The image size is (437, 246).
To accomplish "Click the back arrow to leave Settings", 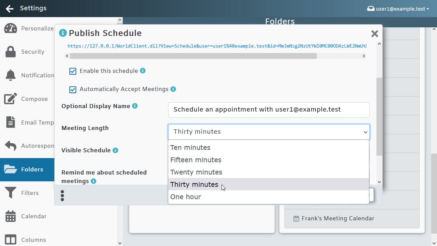I will pos(9,8).
